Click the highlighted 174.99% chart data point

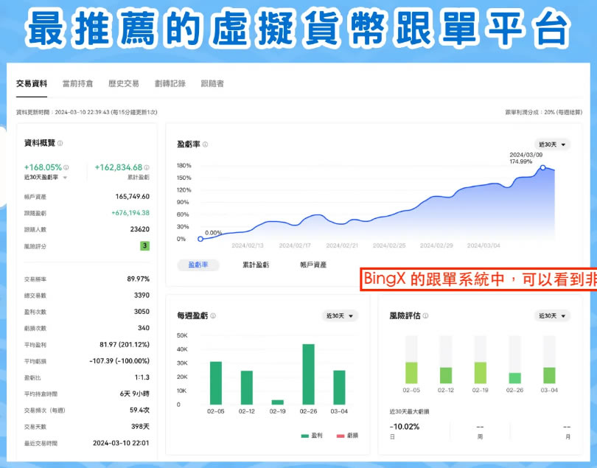(x=543, y=168)
